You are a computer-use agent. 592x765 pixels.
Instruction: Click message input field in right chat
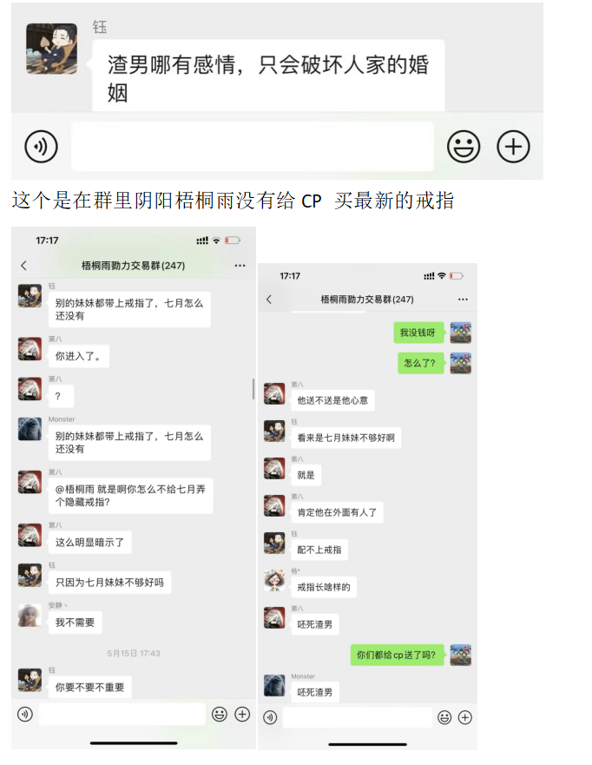click(357, 717)
